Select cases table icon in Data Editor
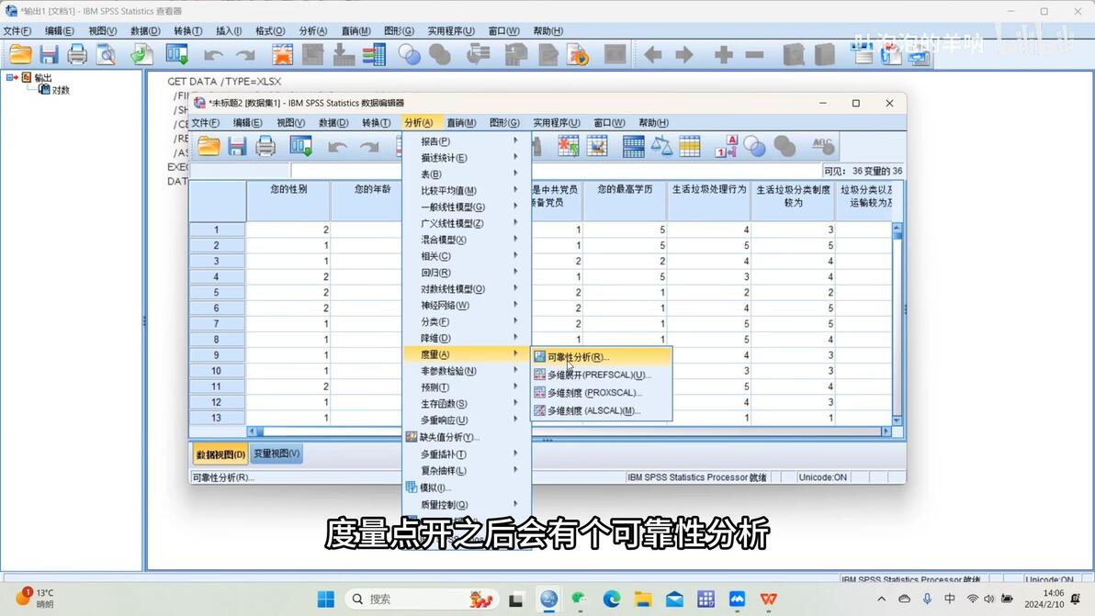 [690, 147]
